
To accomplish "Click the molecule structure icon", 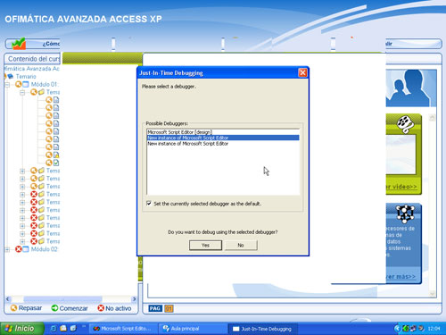I will pos(405,214).
